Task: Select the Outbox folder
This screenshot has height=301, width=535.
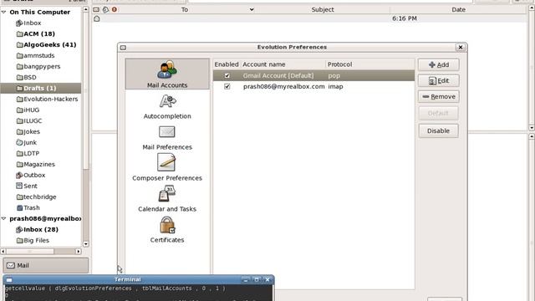Action: coord(30,175)
